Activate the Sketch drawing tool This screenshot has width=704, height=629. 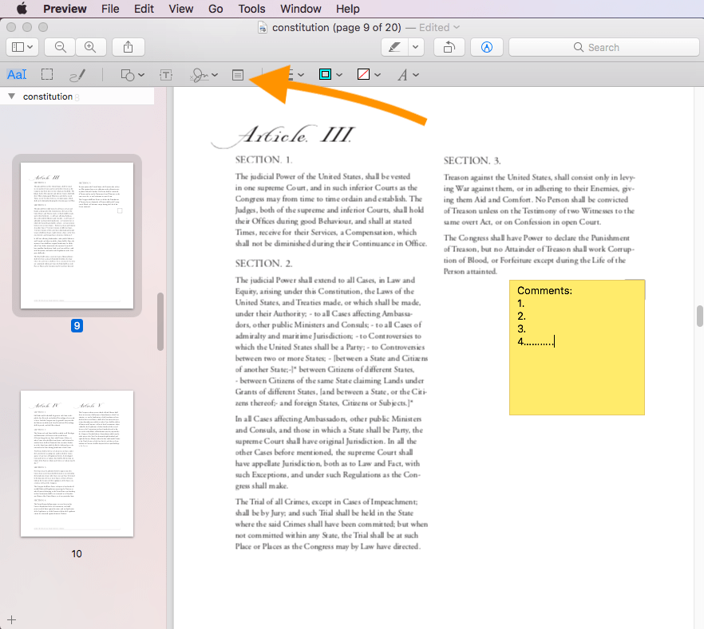[77, 75]
